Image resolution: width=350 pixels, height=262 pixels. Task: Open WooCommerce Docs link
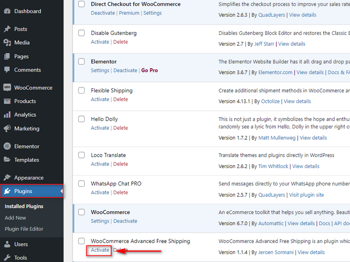click(x=324, y=223)
